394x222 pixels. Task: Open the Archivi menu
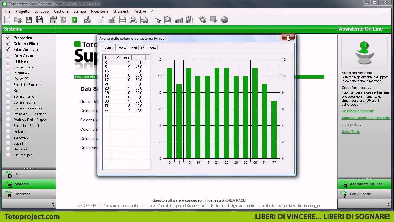(140, 11)
